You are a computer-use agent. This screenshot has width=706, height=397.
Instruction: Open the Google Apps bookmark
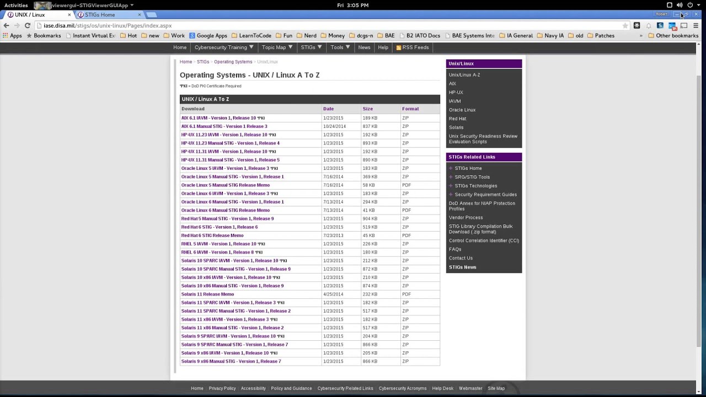click(x=208, y=36)
